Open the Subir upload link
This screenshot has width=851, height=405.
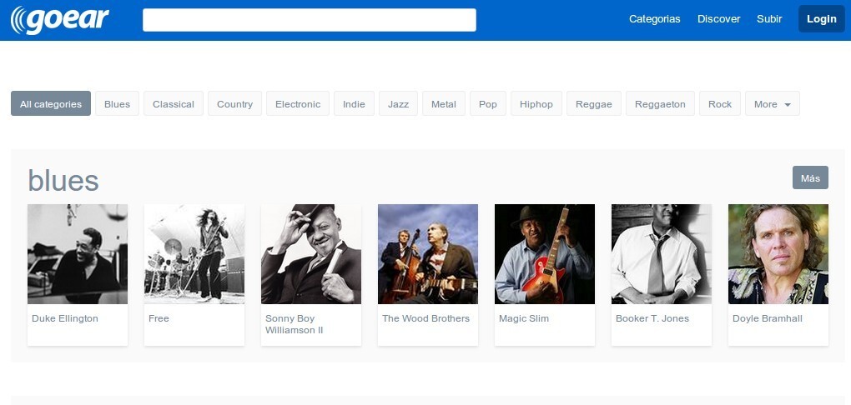coord(769,19)
